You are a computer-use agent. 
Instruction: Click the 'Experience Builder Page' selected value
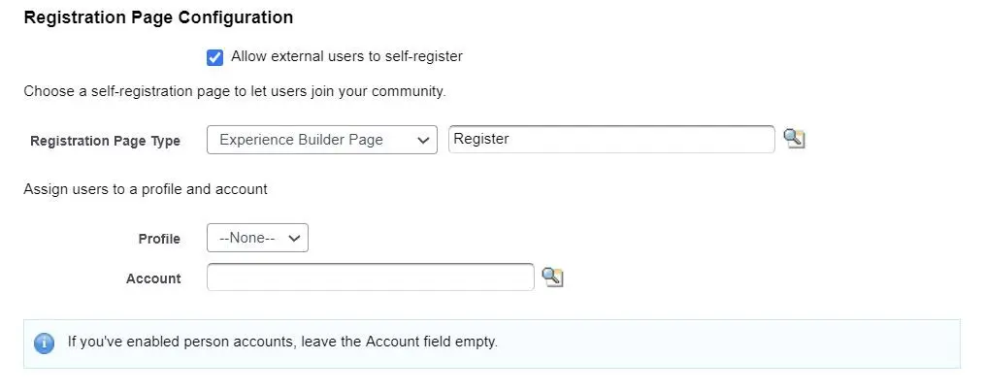click(x=302, y=140)
